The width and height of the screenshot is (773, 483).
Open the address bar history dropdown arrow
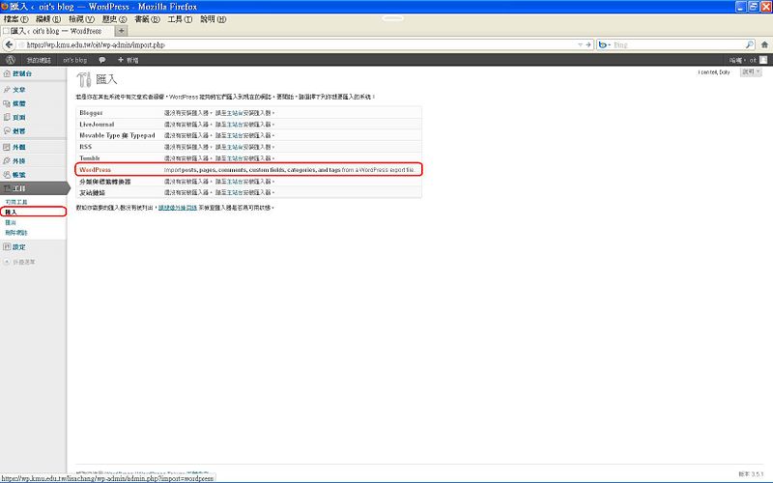pos(581,44)
